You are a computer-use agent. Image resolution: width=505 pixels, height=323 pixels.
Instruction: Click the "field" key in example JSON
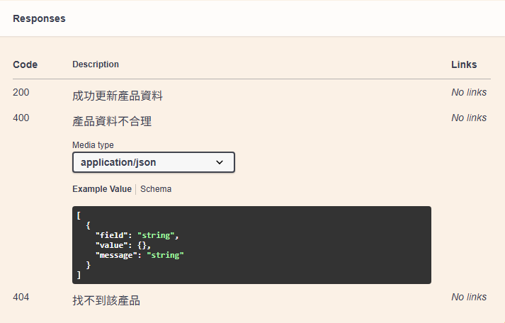pos(111,235)
